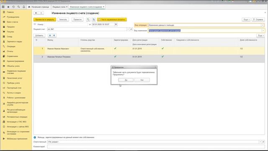Open Интеграция с ГИС ЖКХ section
268x151 pixels.
[x=17, y=122]
